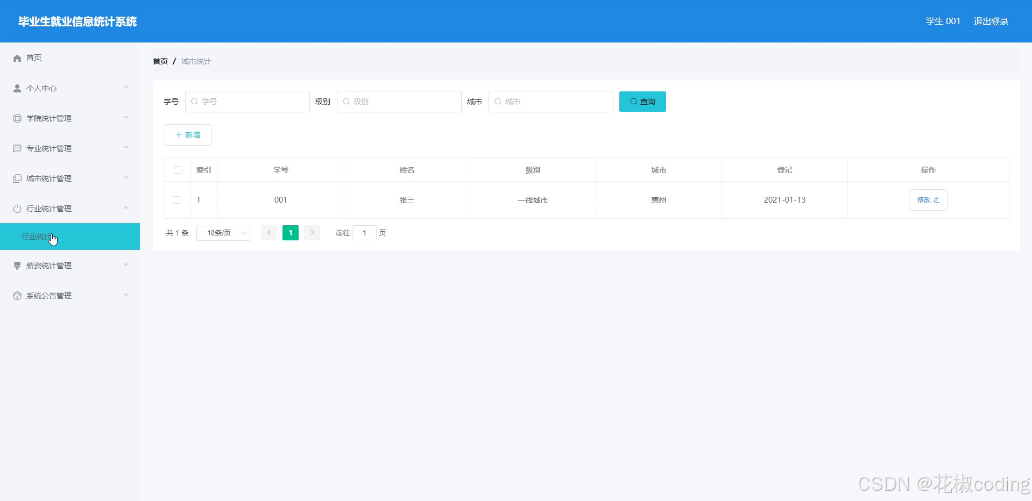The image size is (1032, 501).
Task: Focus the 级别 search input
Action: tap(399, 102)
